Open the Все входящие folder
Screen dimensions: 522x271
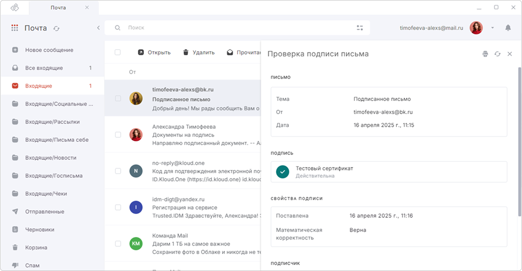52,68
